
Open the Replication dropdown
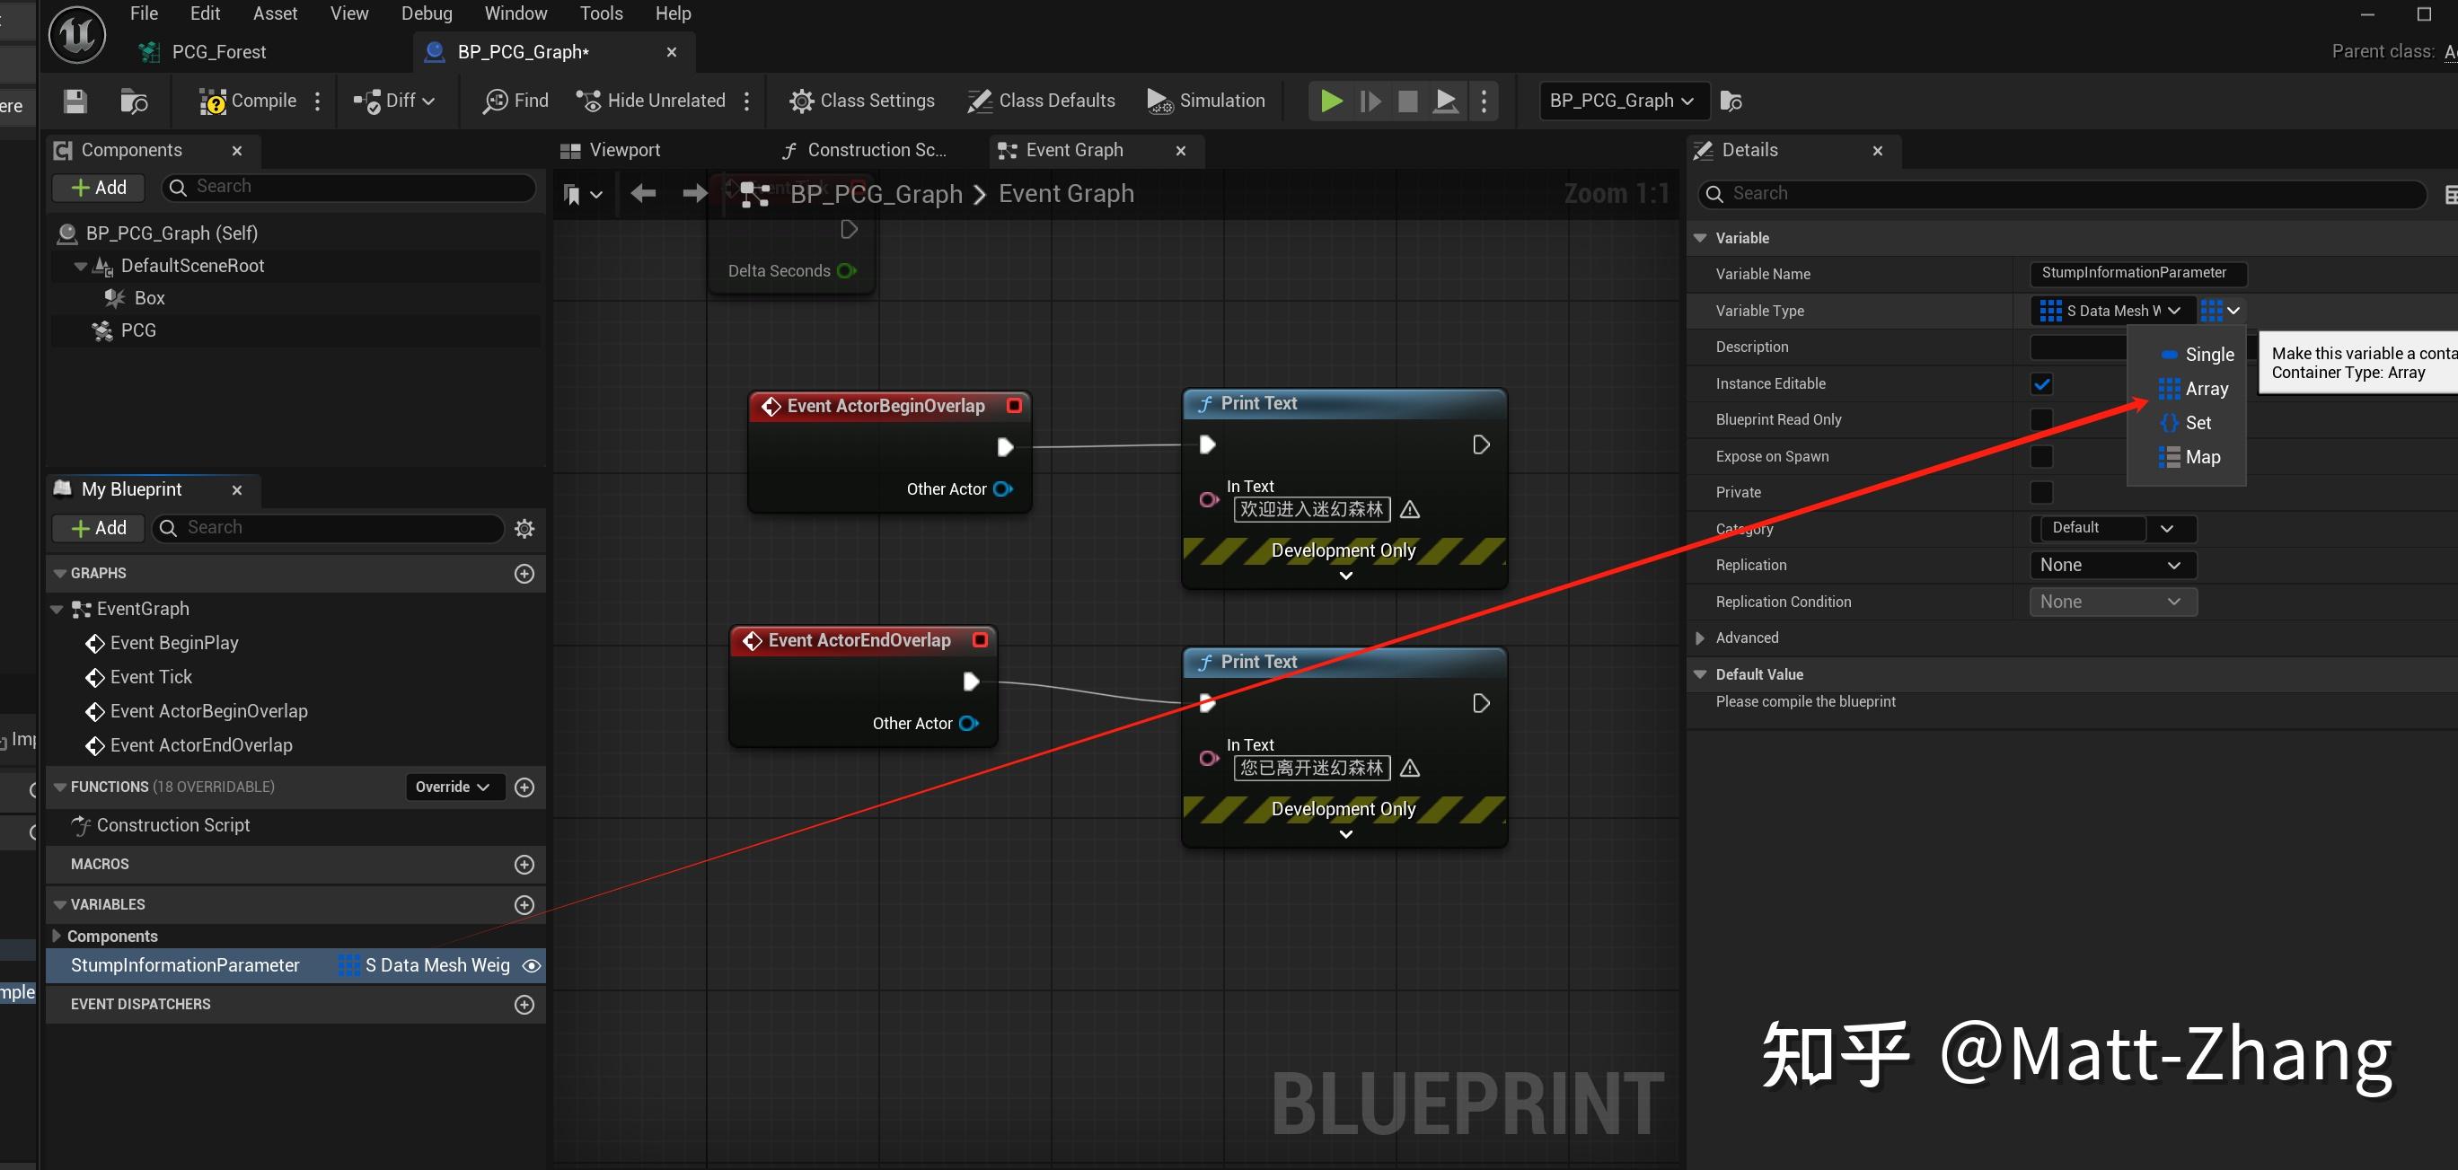[x=2111, y=565]
